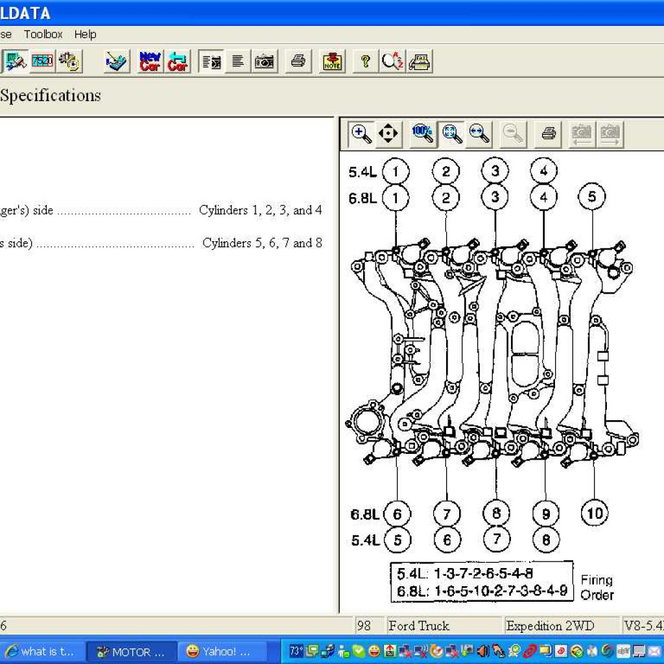Viewport: 664px width, 664px height.
Task: Click the greyed zoom-out magnifier icon
Action: (x=514, y=134)
